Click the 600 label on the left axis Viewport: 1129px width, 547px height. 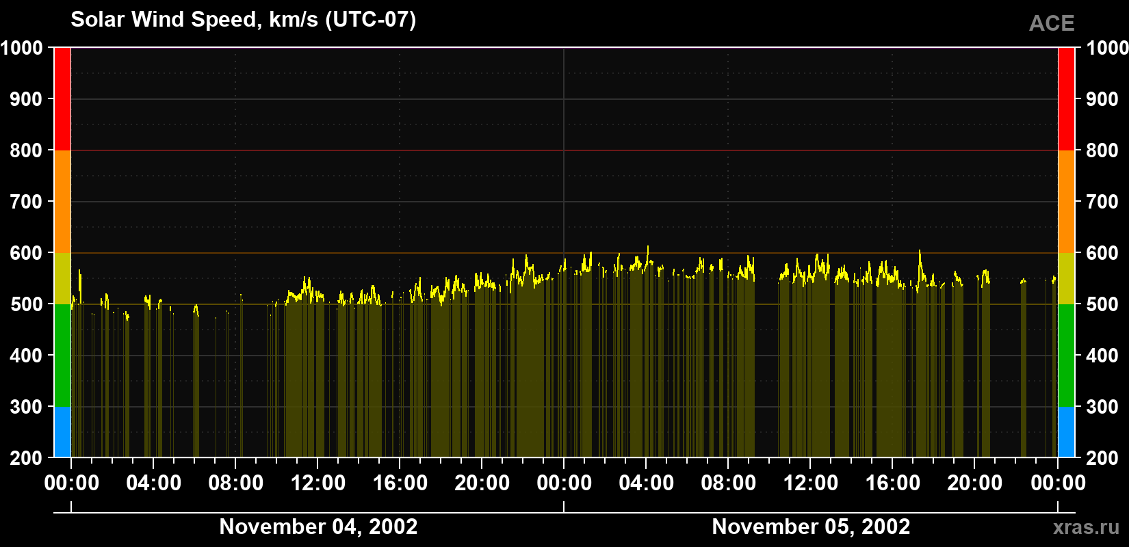(26, 253)
